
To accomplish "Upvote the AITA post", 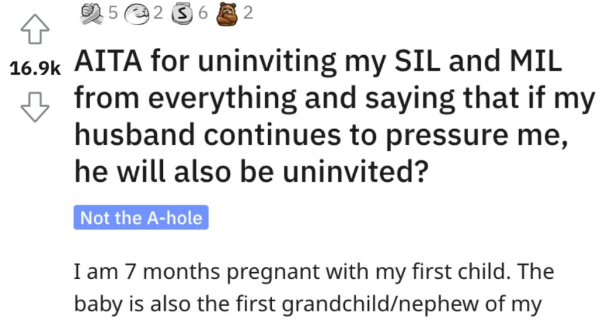I will click(35, 29).
